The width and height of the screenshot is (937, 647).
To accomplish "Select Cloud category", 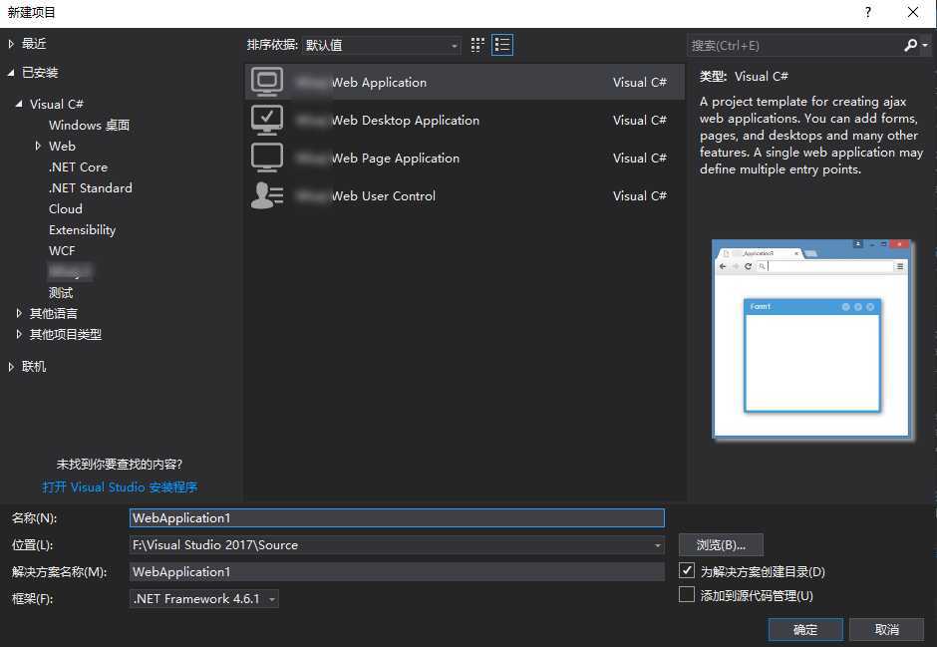I will pos(66,208).
